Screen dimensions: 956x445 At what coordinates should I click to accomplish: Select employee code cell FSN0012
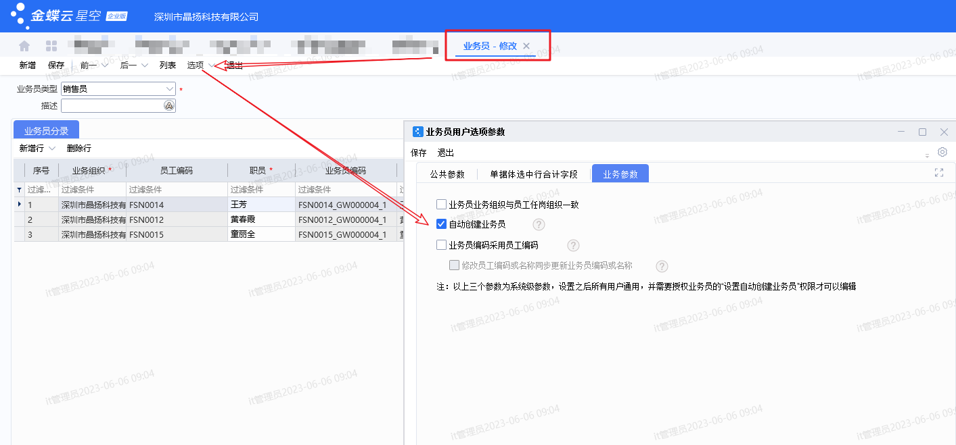pos(177,219)
